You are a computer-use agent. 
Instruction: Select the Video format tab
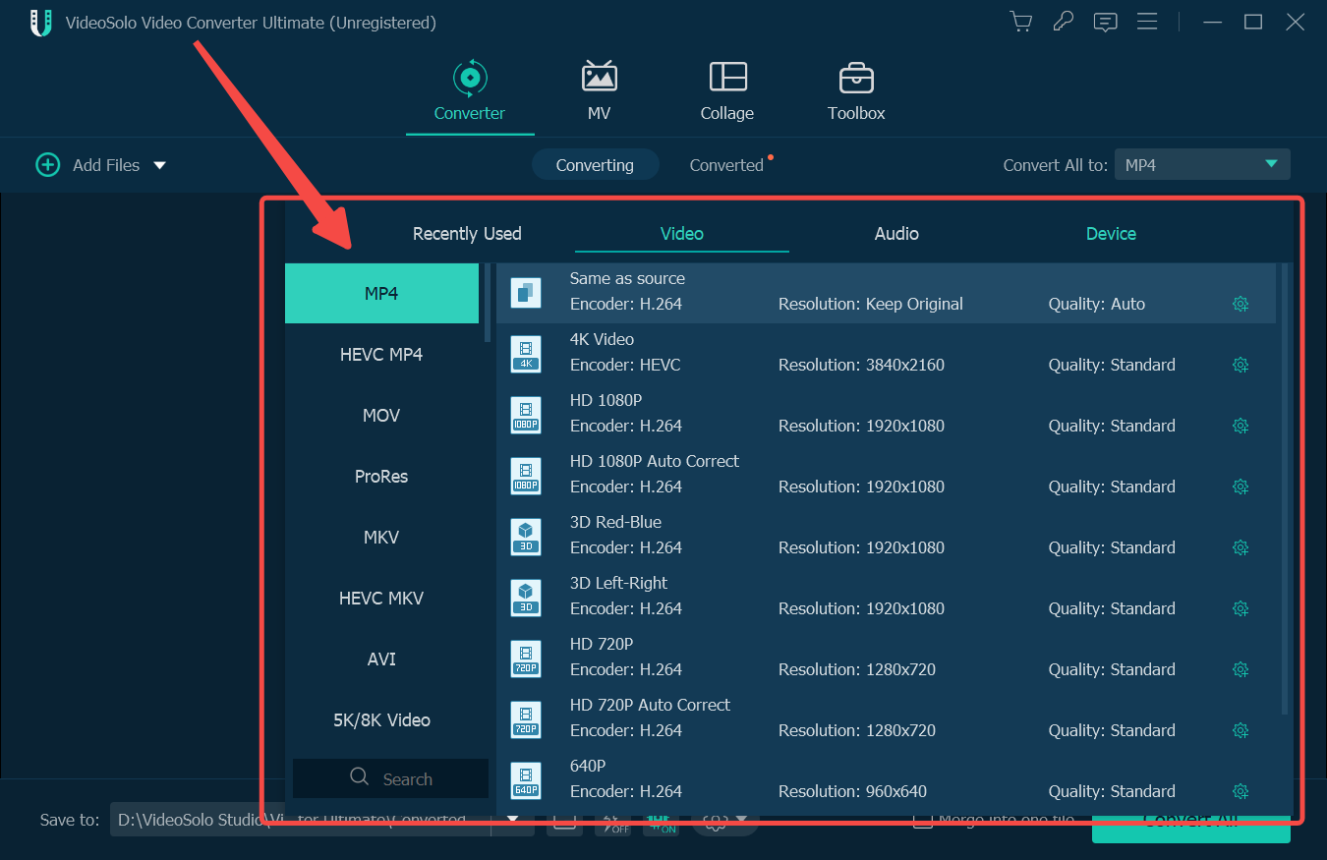tap(682, 234)
